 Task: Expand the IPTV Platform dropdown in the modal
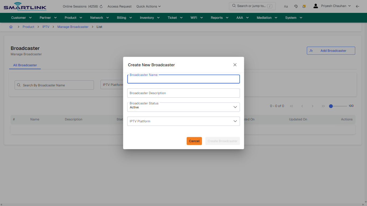(183, 121)
